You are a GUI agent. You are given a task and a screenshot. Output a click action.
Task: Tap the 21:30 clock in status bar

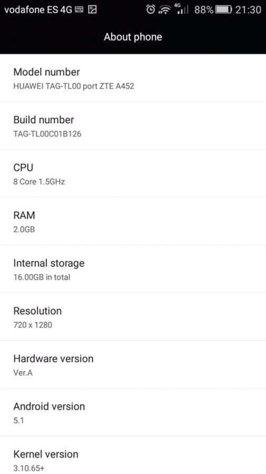pyautogui.click(x=248, y=9)
